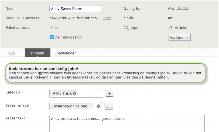Open the Innstillinger tab
The height and width of the screenshot is (132, 219).
tap(66, 53)
